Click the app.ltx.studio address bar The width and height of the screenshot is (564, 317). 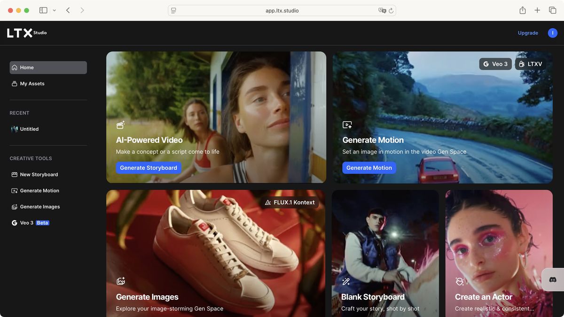point(282,10)
